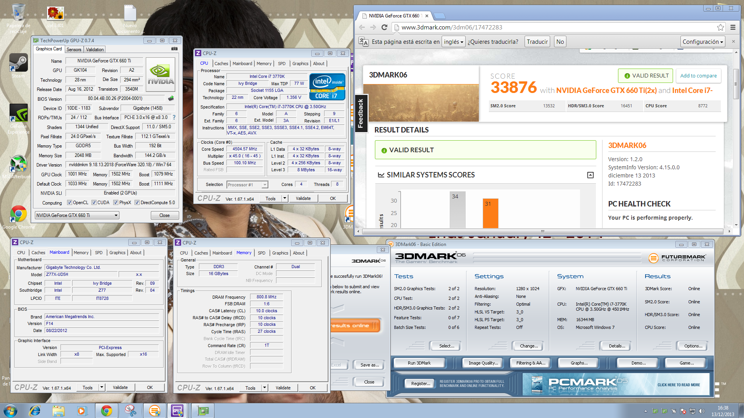Click the Intel Core i7 logo in CPU-Z

[327, 87]
